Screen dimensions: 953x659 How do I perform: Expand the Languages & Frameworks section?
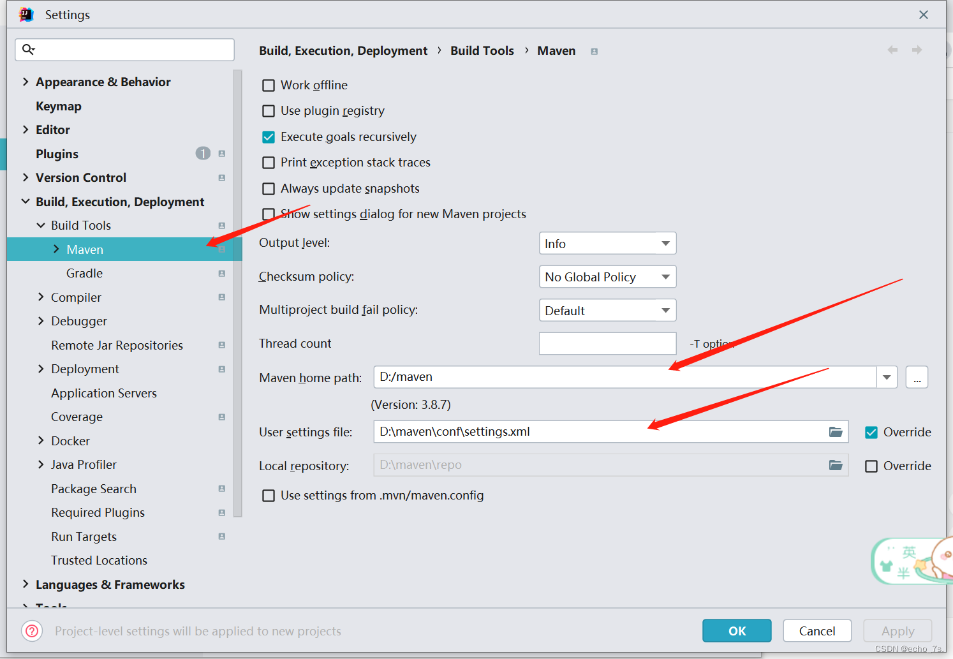pos(26,584)
